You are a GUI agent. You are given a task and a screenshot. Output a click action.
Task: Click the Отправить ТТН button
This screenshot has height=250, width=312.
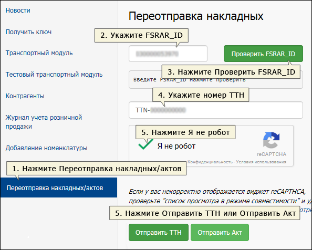point(159,232)
